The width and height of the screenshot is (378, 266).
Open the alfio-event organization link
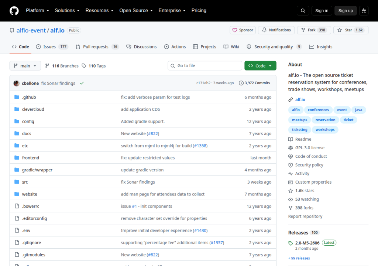click(x=31, y=30)
